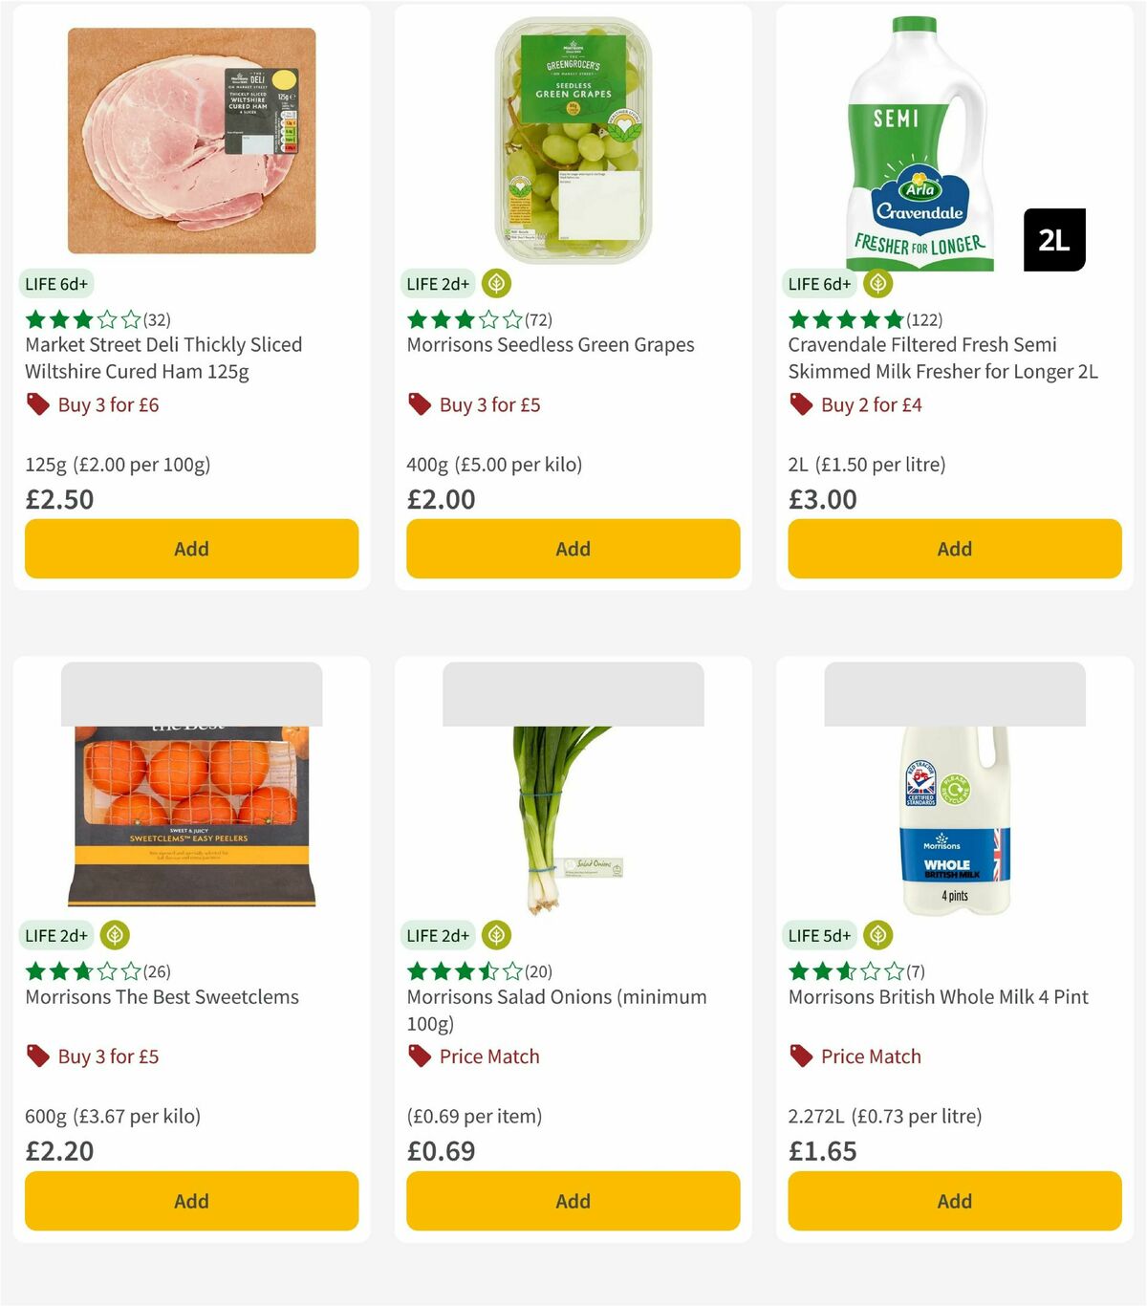
Task: Click the tag icon beside Cravendale "Buy 2 for £4"
Action: point(801,404)
